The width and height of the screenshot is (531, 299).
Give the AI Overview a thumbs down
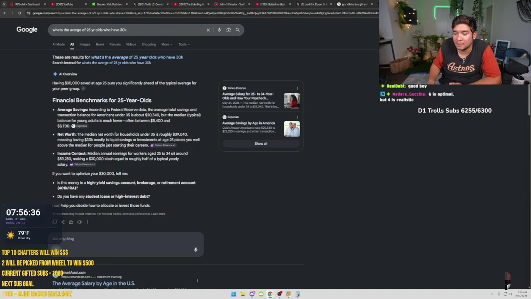79,222
